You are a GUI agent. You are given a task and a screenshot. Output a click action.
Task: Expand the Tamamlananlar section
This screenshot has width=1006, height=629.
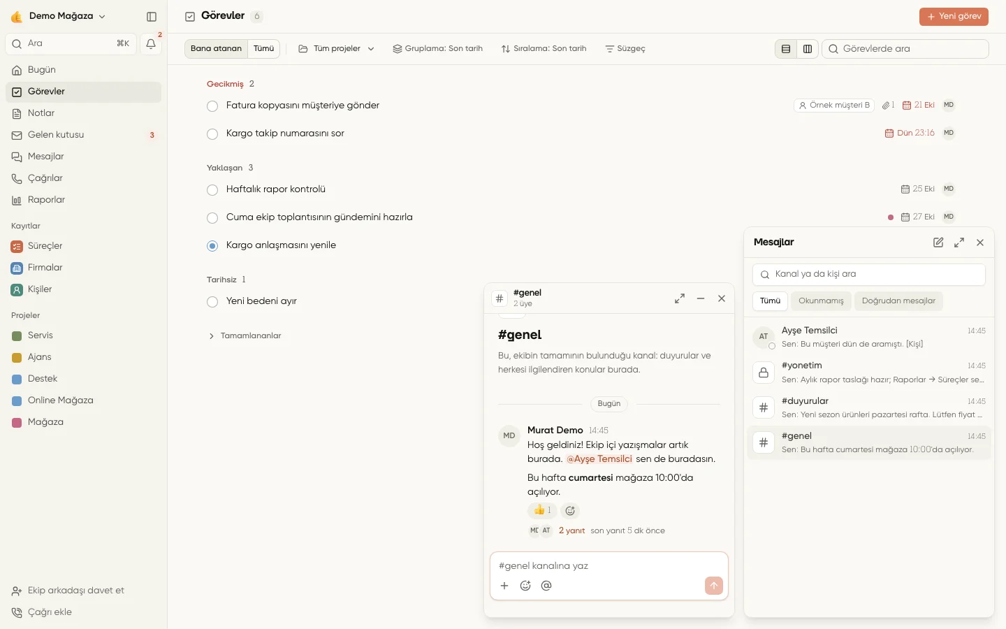[x=245, y=336]
